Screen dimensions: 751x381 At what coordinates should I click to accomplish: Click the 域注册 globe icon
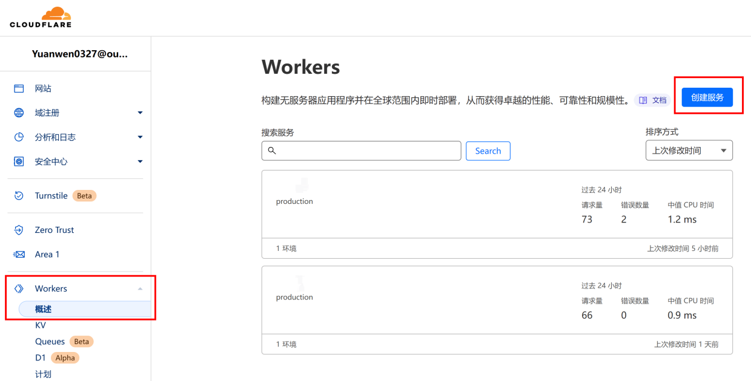tap(19, 113)
